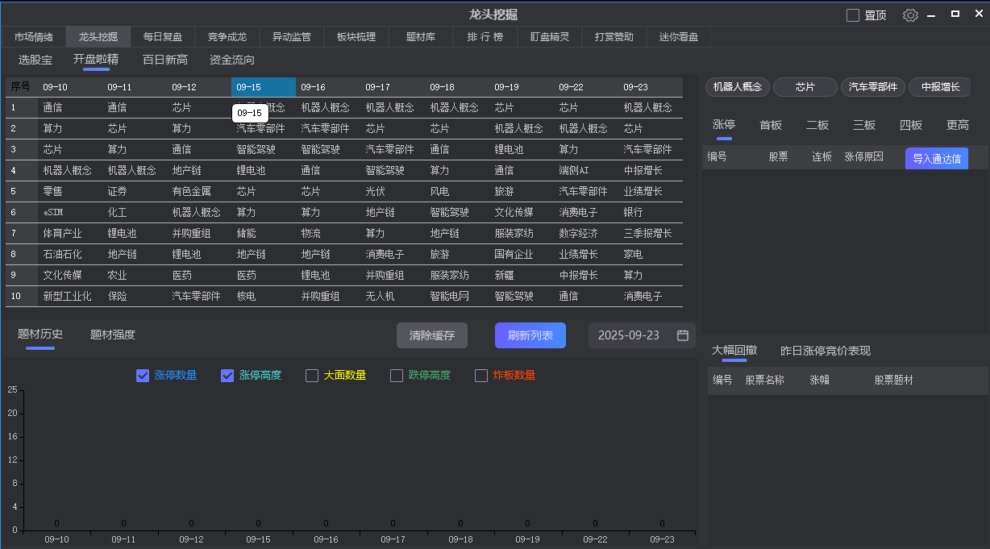Open the calendar icon beside 2025-09-23
This screenshot has height=549, width=990.
click(682, 335)
